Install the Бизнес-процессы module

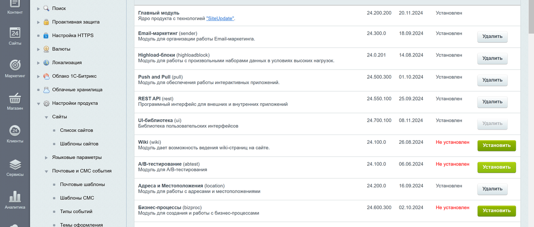click(497, 211)
